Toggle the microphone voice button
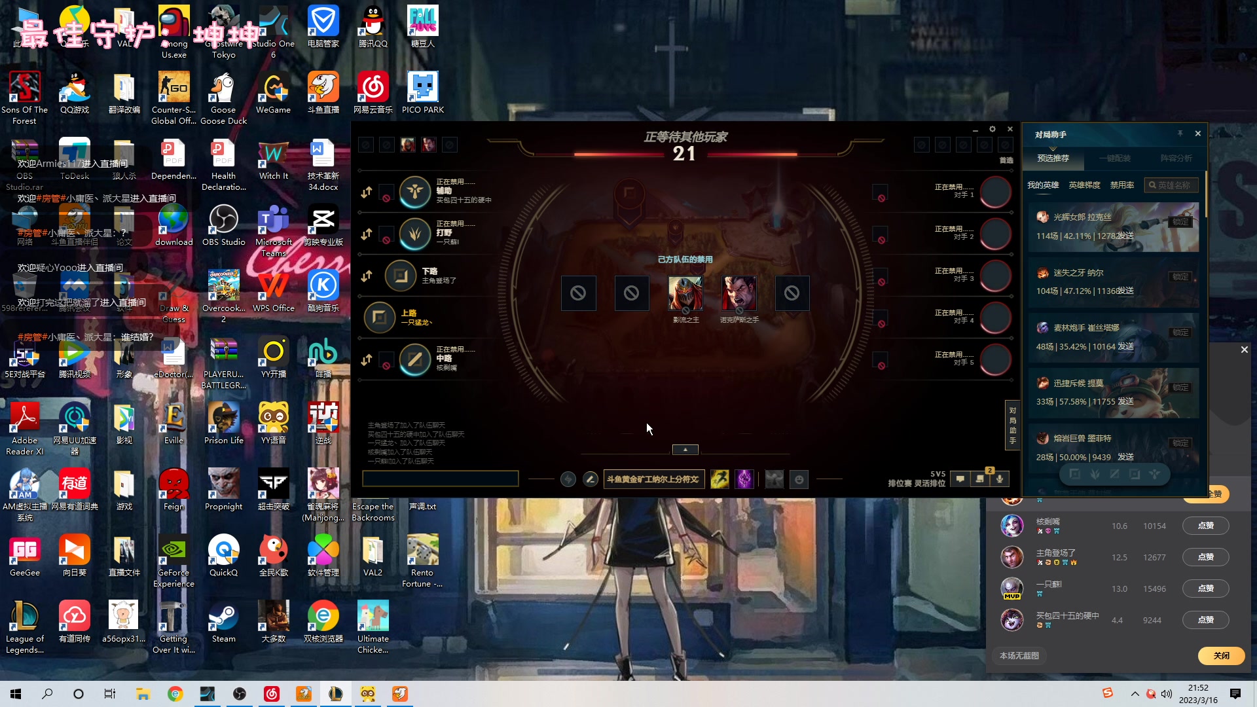 (1000, 479)
